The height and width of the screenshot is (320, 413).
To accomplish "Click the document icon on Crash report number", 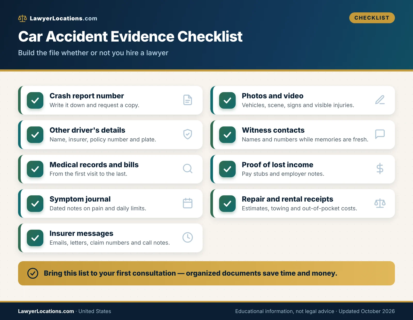I will (x=188, y=100).
